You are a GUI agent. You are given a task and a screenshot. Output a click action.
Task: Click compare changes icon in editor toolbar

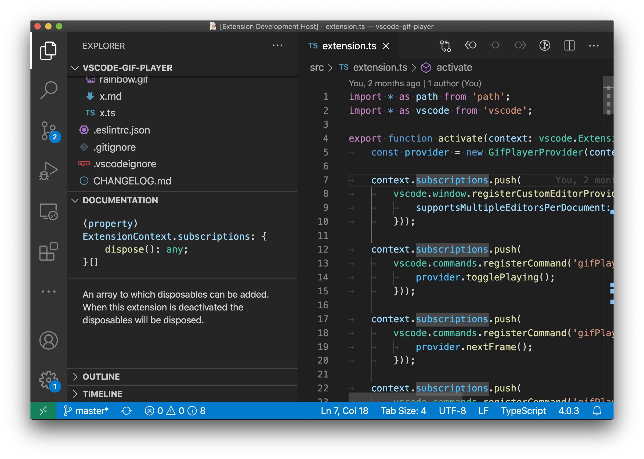tap(445, 46)
